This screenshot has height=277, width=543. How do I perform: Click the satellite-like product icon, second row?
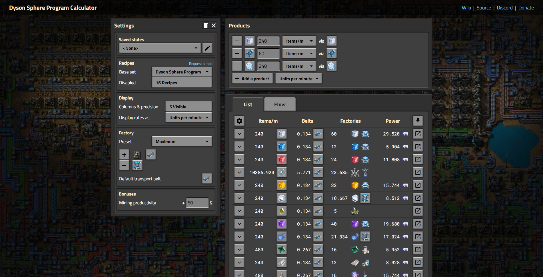(x=250, y=53)
